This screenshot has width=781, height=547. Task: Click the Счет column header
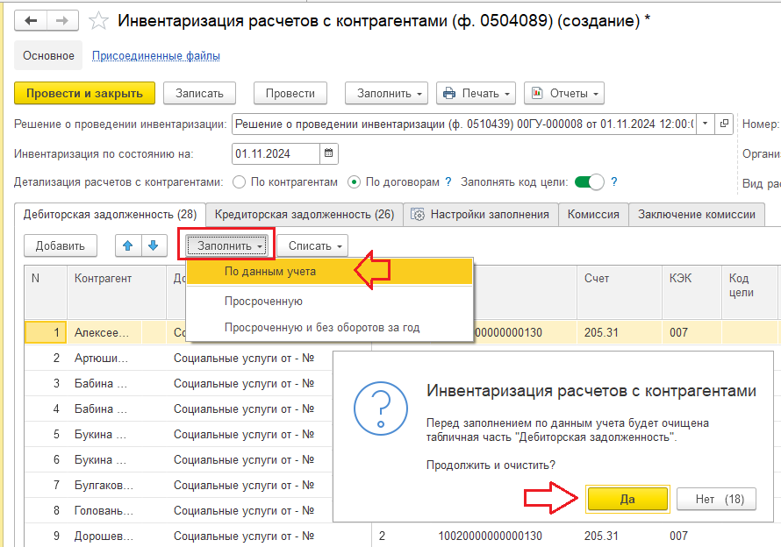point(620,292)
